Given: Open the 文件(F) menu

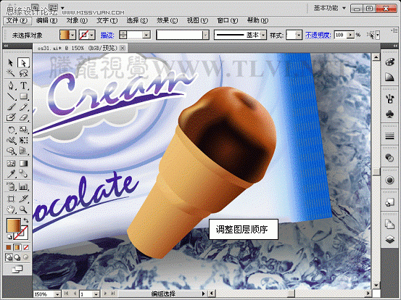Looking at the screenshot, I should pyautogui.click(x=17, y=21).
